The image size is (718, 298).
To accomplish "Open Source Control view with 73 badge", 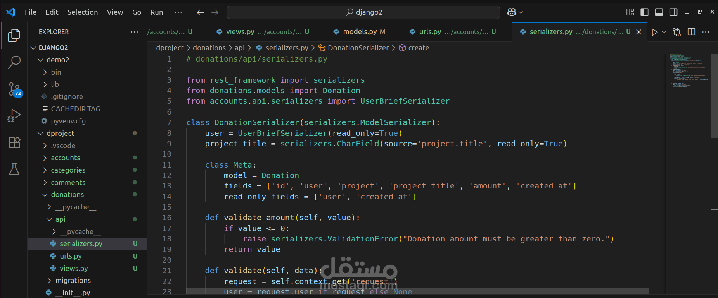I will click(15, 89).
